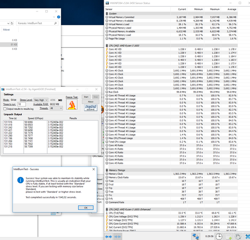
Task: Click the Memory Clock sensor icon
Action: pyautogui.click(x=107, y=174)
